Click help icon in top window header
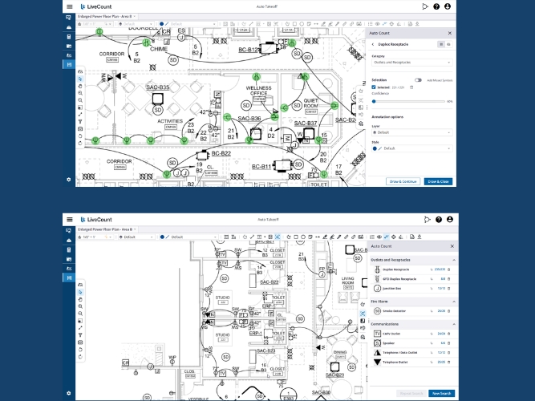The image size is (535, 401). (436, 6)
